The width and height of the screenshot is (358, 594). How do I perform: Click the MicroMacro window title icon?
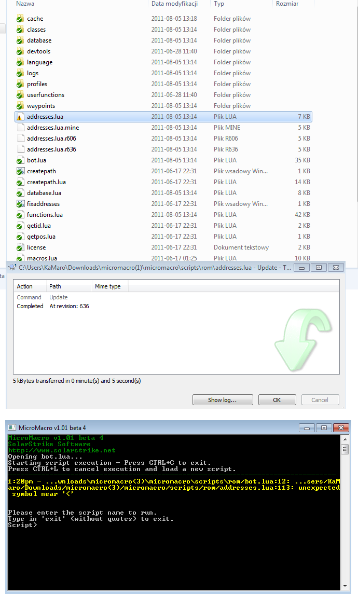pos(12,427)
